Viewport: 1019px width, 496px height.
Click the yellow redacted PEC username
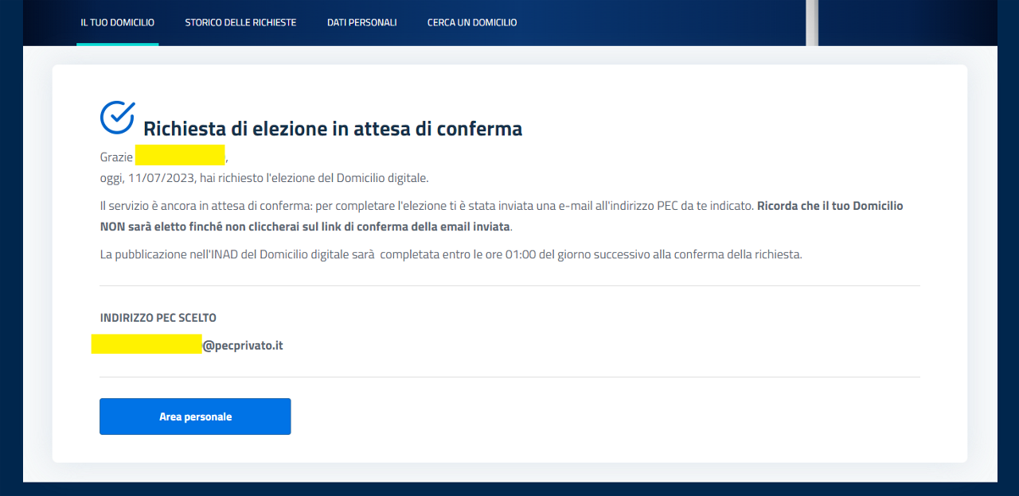coord(146,344)
